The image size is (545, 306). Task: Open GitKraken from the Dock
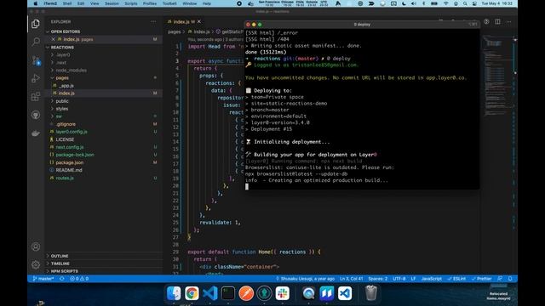[x=264, y=293]
